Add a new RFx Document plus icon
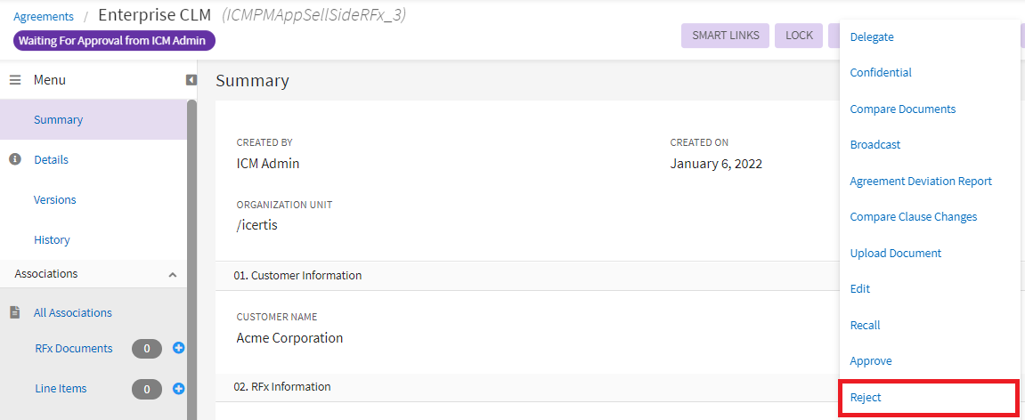This screenshot has height=420, width=1025. 178,348
